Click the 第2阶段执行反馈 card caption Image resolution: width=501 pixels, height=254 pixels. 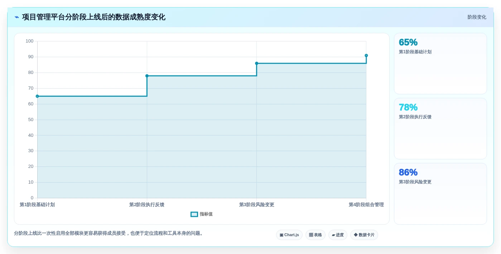[415, 117]
